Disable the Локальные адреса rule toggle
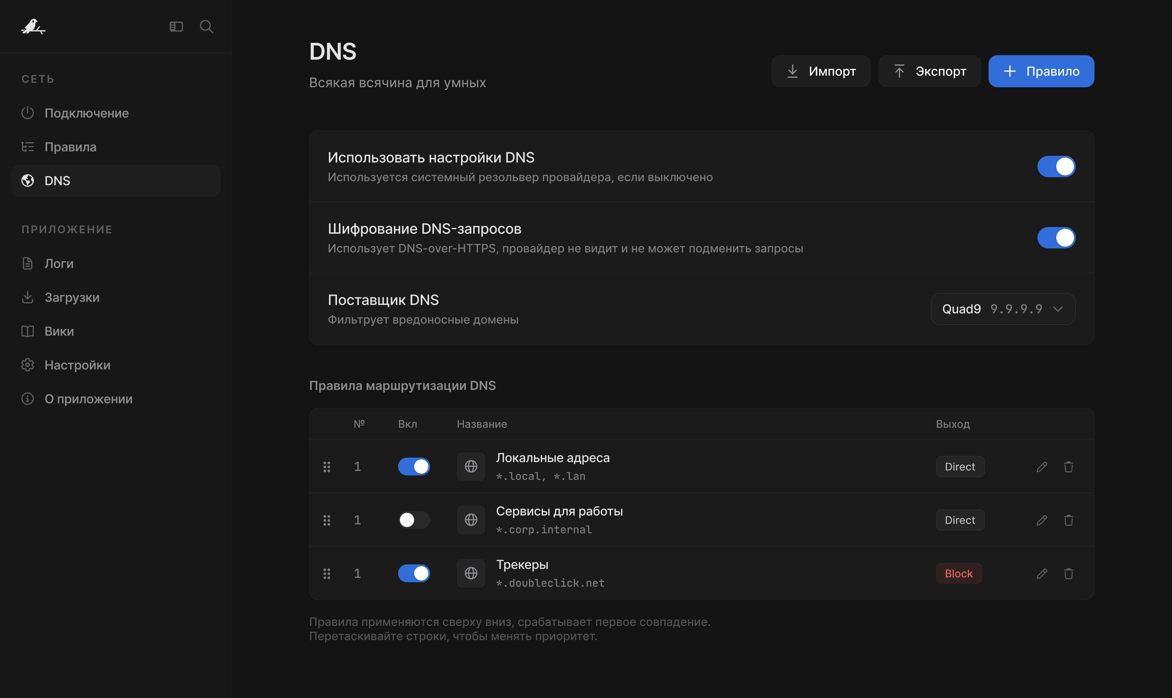Image resolution: width=1172 pixels, height=698 pixels. (x=414, y=467)
